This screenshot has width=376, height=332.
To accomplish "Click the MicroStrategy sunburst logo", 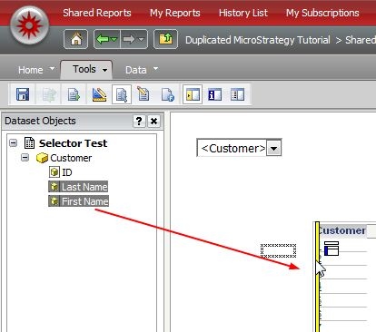I will [29, 25].
